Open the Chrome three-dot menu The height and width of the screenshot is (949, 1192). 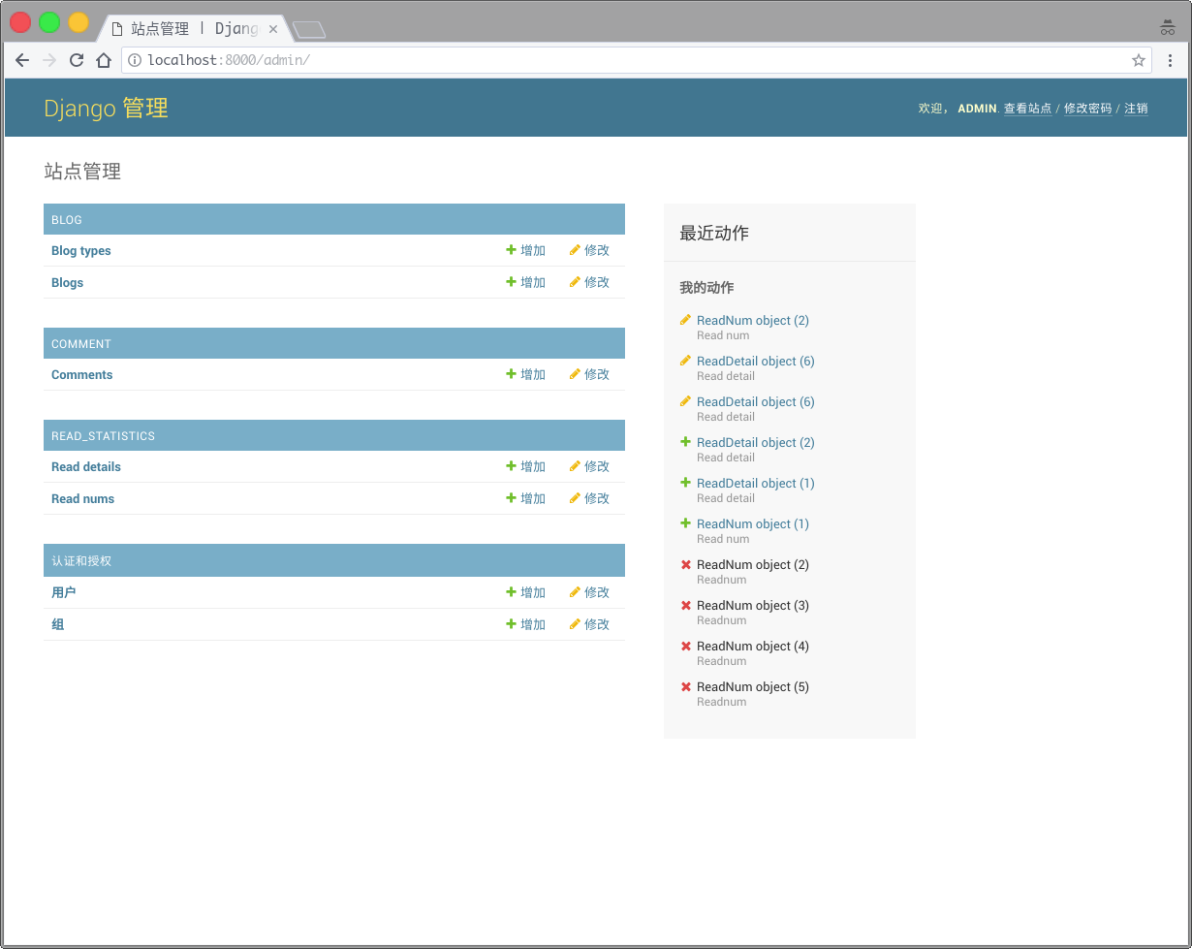coord(1170,60)
